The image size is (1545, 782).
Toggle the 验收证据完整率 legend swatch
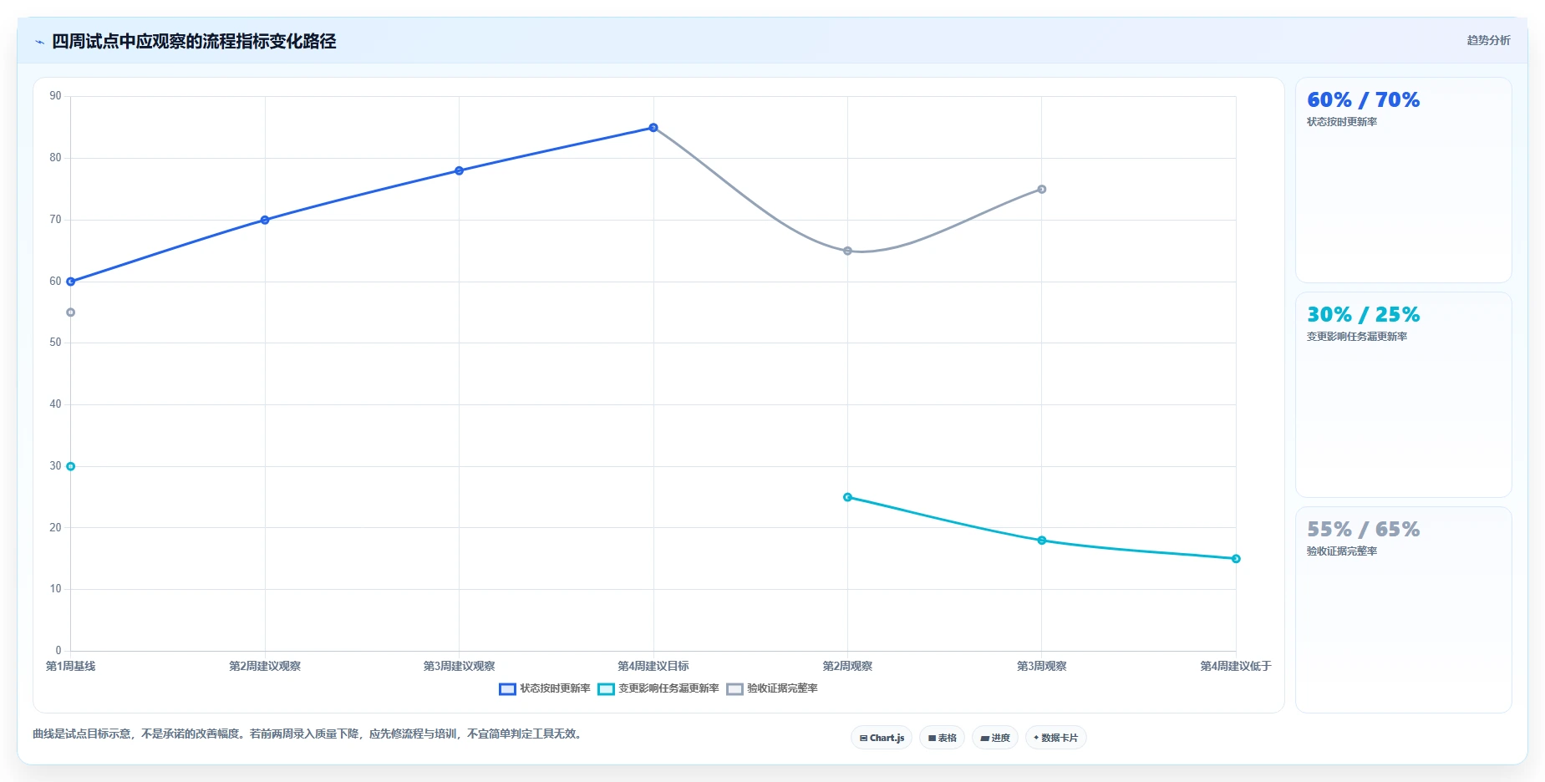point(734,689)
